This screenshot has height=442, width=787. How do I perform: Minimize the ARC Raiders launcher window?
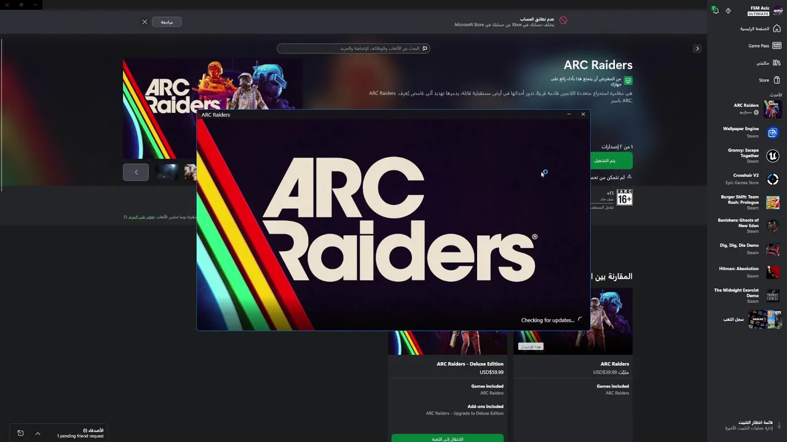pos(569,114)
